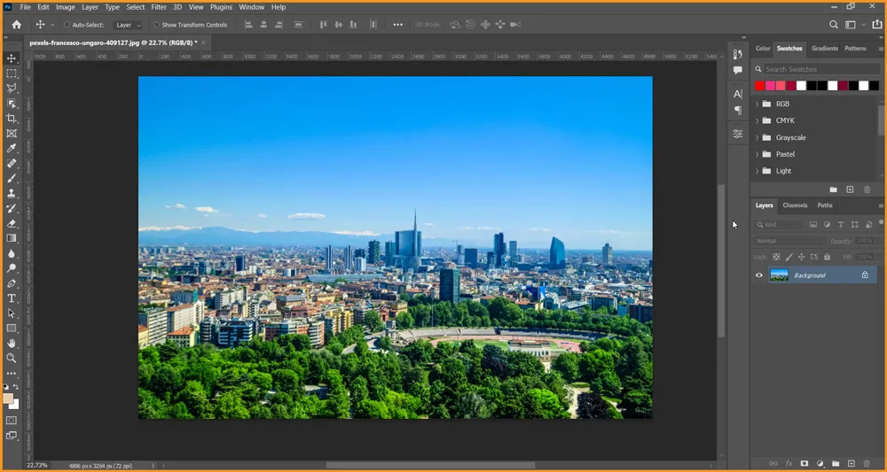
Task: Hide the Background layer with eye icon
Action: click(759, 275)
